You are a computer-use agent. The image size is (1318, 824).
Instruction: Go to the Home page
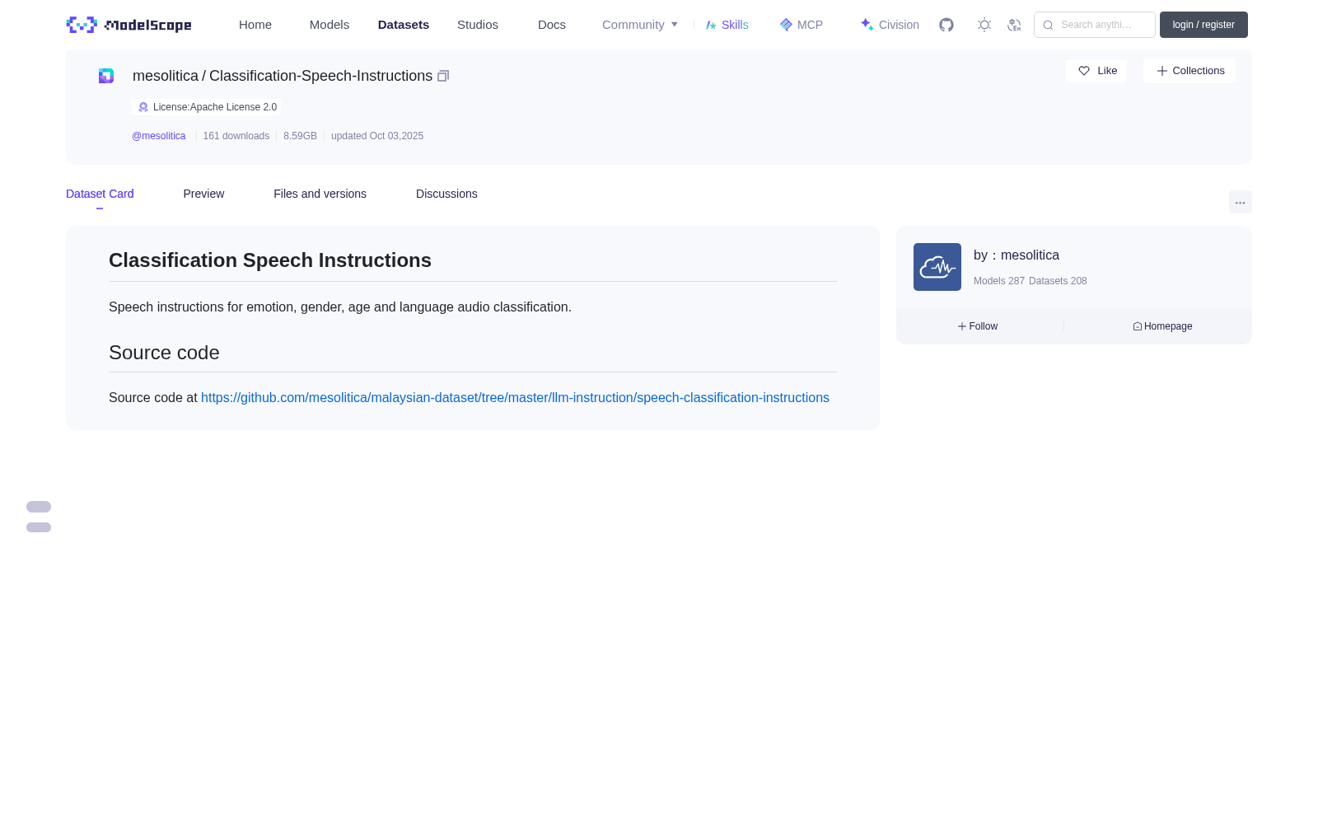[255, 25]
